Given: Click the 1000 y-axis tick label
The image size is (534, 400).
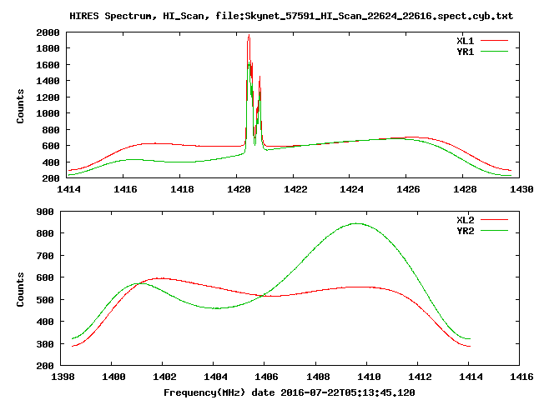Looking at the screenshot, I should coord(48,113).
